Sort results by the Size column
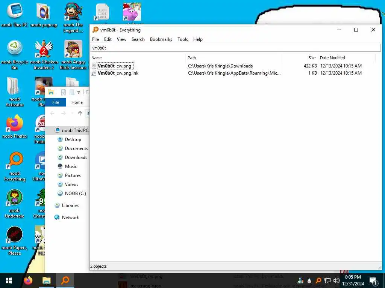The image size is (385, 288). coord(300,58)
